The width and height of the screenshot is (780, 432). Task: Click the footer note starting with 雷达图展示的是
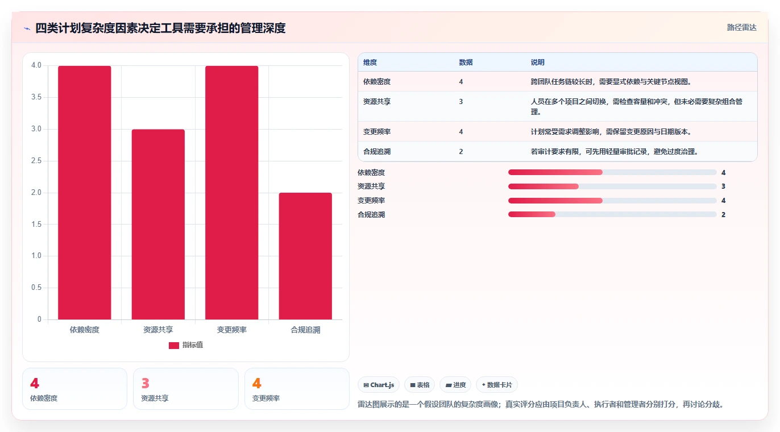(x=541, y=405)
